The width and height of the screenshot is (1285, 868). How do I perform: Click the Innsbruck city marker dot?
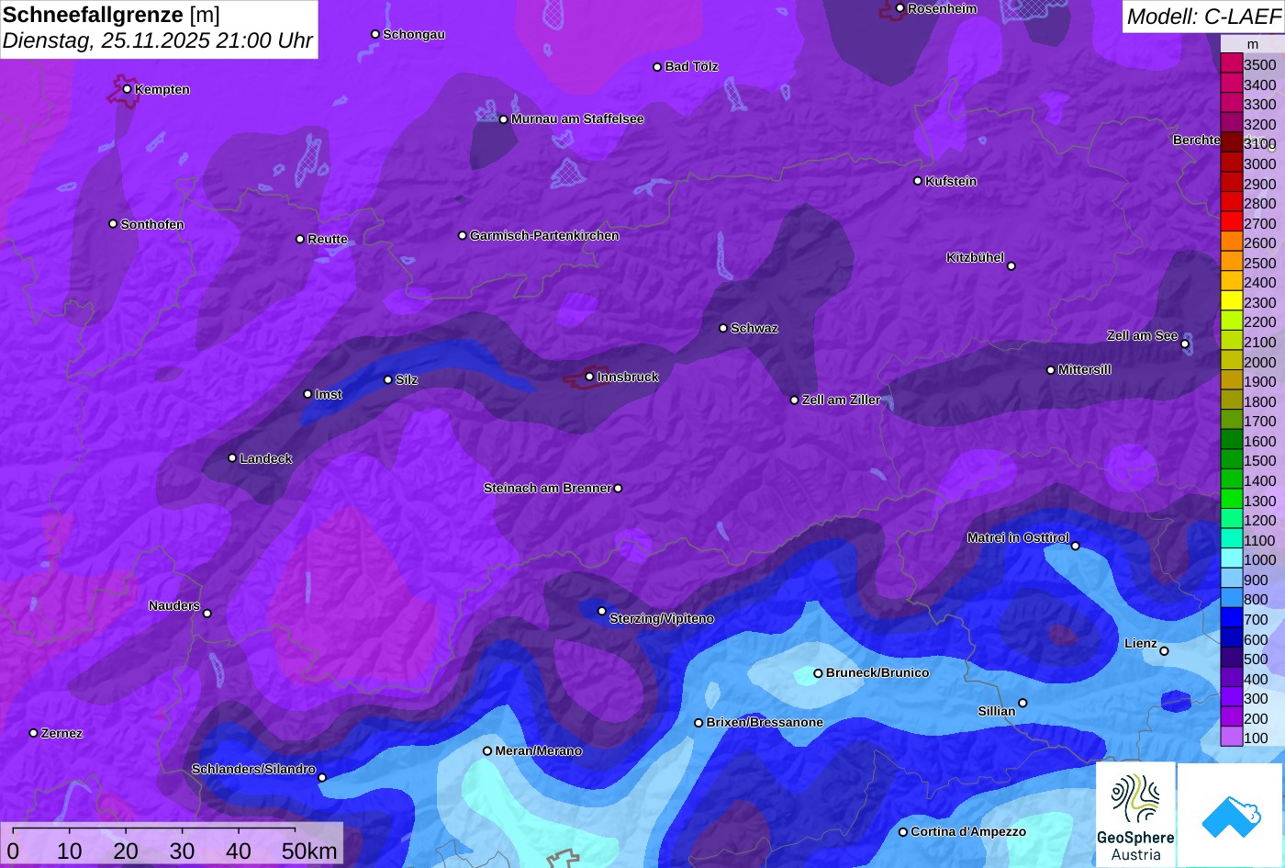(x=589, y=377)
